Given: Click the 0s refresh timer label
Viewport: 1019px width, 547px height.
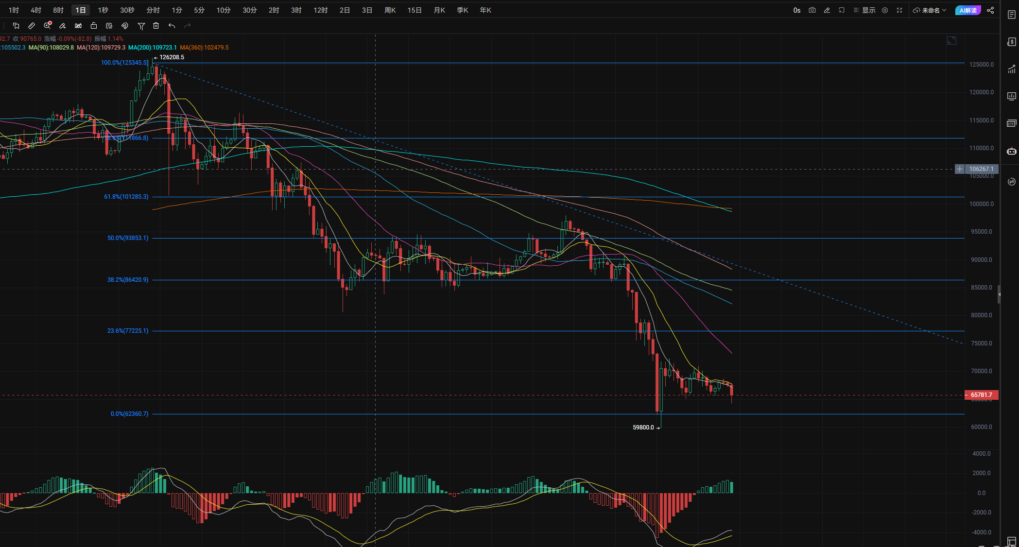Looking at the screenshot, I should pyautogui.click(x=797, y=10).
